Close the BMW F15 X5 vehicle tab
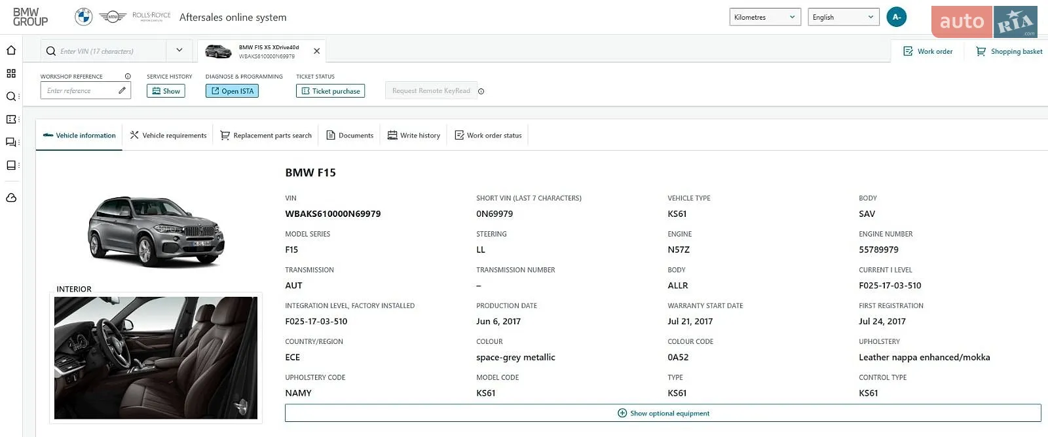Image resolution: width=1048 pixels, height=437 pixels. click(316, 51)
